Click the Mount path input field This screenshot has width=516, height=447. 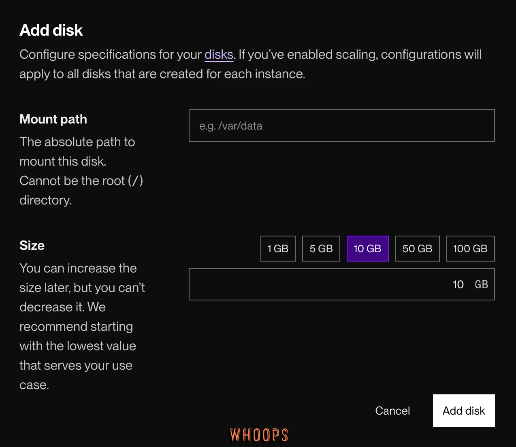341,126
